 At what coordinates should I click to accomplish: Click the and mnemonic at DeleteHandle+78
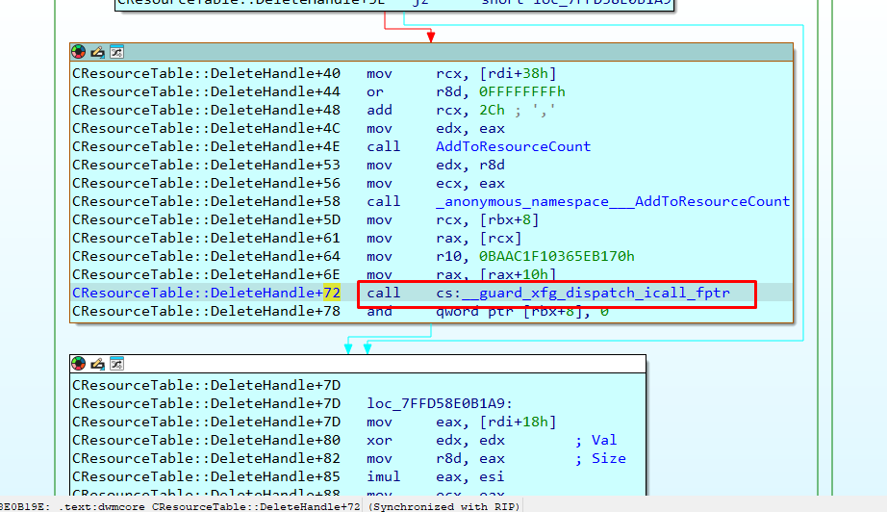tap(379, 312)
